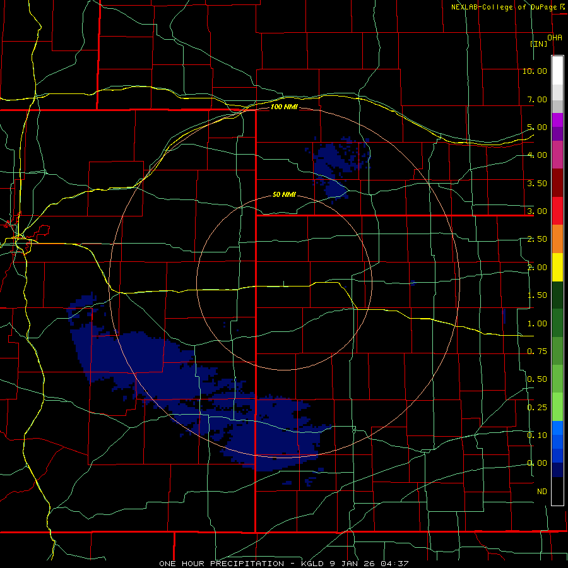Click the [IN] units label
This screenshot has width=568, height=568.
pos(539,44)
